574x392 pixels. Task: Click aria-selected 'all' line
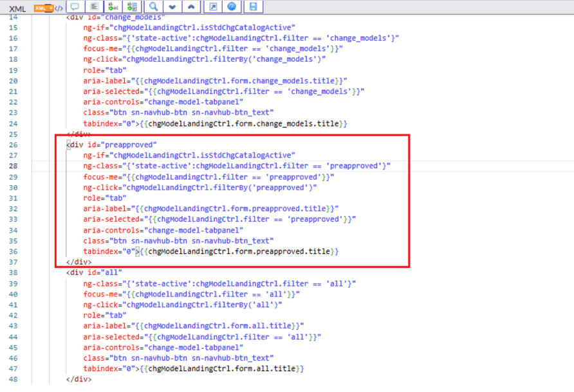click(202, 337)
